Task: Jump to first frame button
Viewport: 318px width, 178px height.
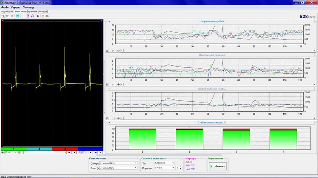Action: (69, 153)
